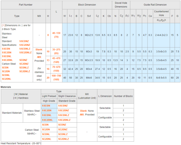Select the Dowel Hole Dimensions header
Image resolution: width=181 pixels, height=145 pixels.
tap(121, 5)
